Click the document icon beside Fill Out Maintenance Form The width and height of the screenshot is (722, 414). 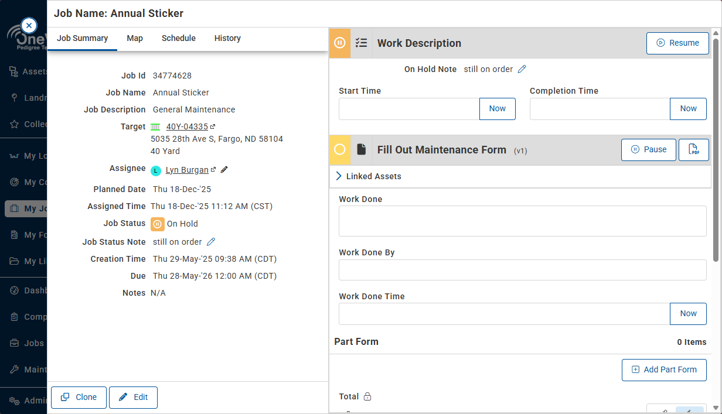(x=362, y=150)
